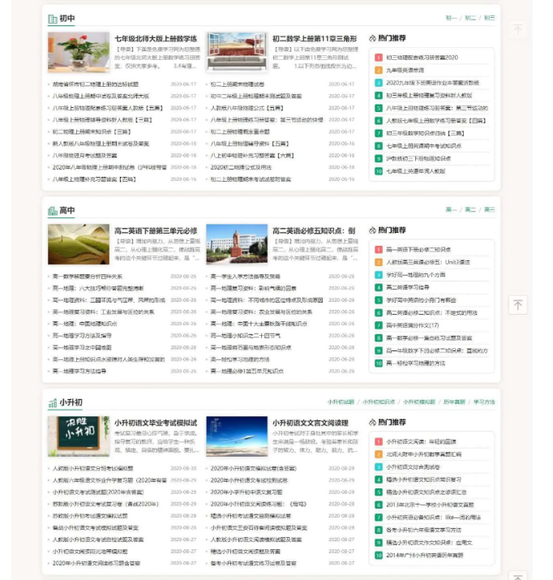Select the 初三 grade tab
The width and height of the screenshot is (553, 580).
(489, 18)
